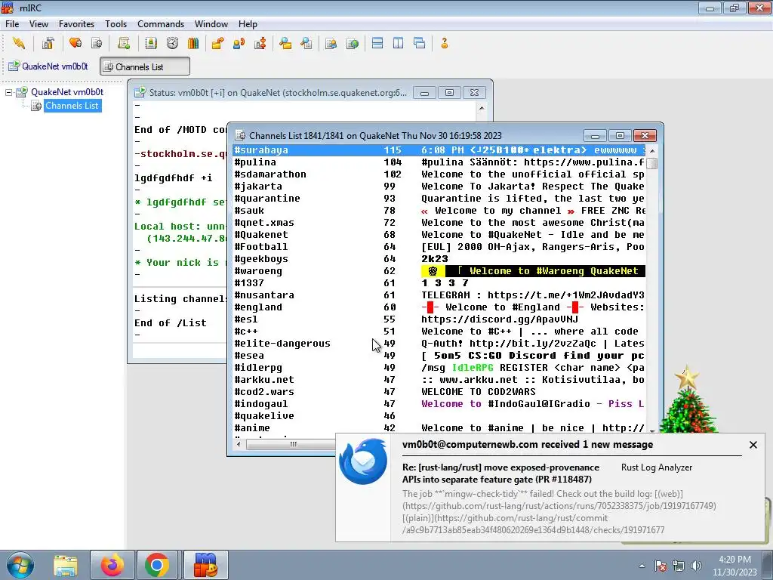The height and width of the screenshot is (580, 773).
Task: Click Status window scrollbar up arrow
Action: tap(482, 107)
